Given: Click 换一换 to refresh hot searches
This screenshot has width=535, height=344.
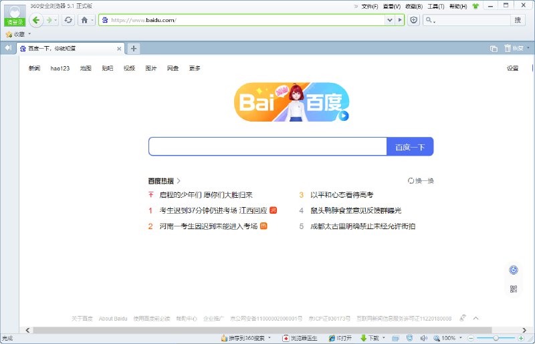Looking at the screenshot, I should (421, 180).
